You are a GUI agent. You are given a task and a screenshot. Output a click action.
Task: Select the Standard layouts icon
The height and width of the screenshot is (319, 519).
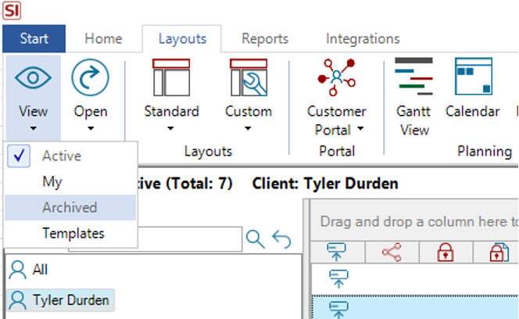171,78
